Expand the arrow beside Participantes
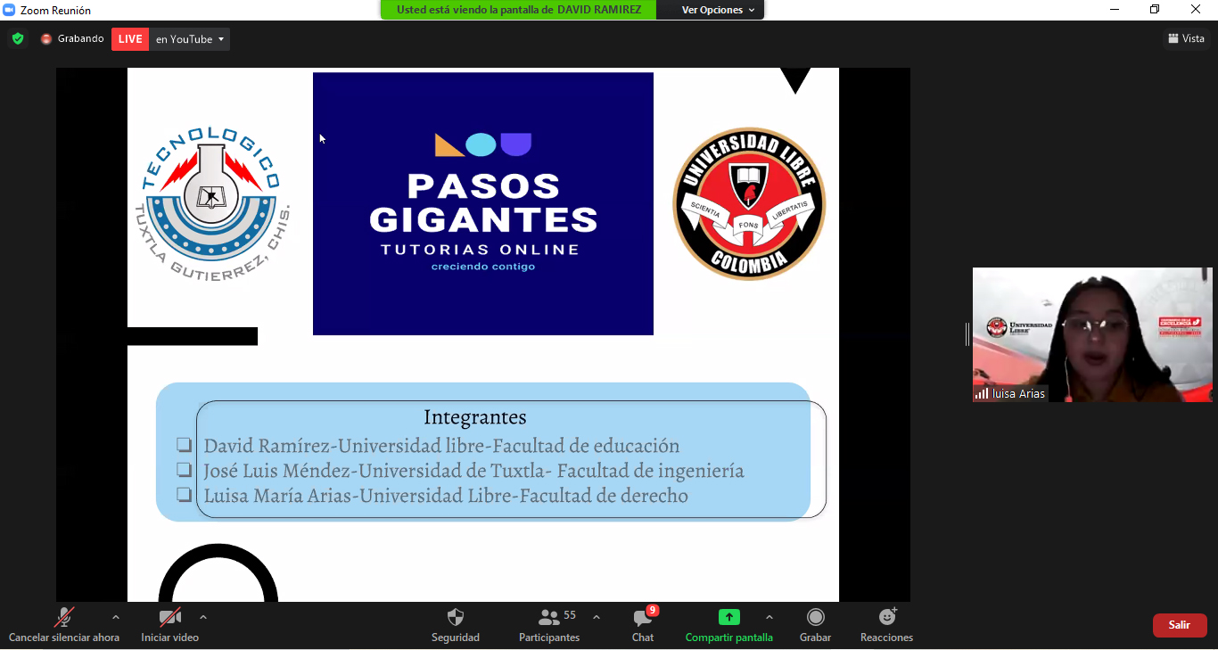 597,617
